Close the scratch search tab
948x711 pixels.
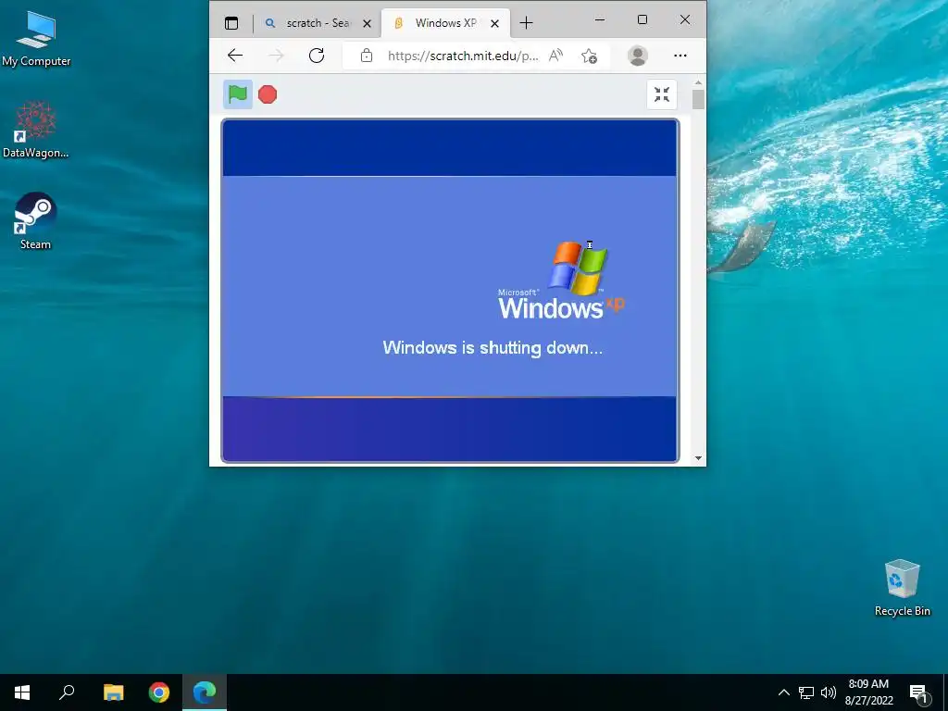click(367, 23)
